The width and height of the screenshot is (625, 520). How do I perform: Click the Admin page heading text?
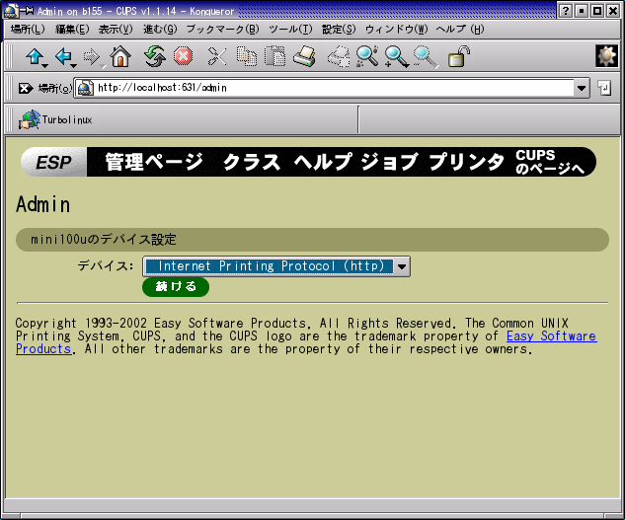(x=43, y=204)
